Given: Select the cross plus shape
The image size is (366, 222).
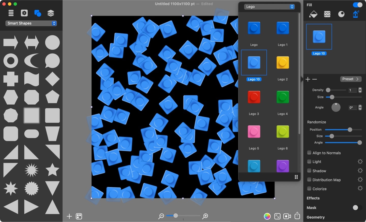Looking at the screenshot, I should 11,79.
